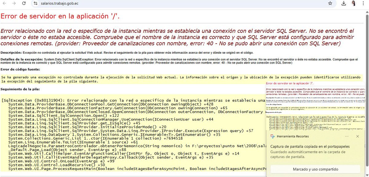Open the notification's three-dot options
Image resolution: width=369 pixels, height=177 pixels.
[347, 136]
